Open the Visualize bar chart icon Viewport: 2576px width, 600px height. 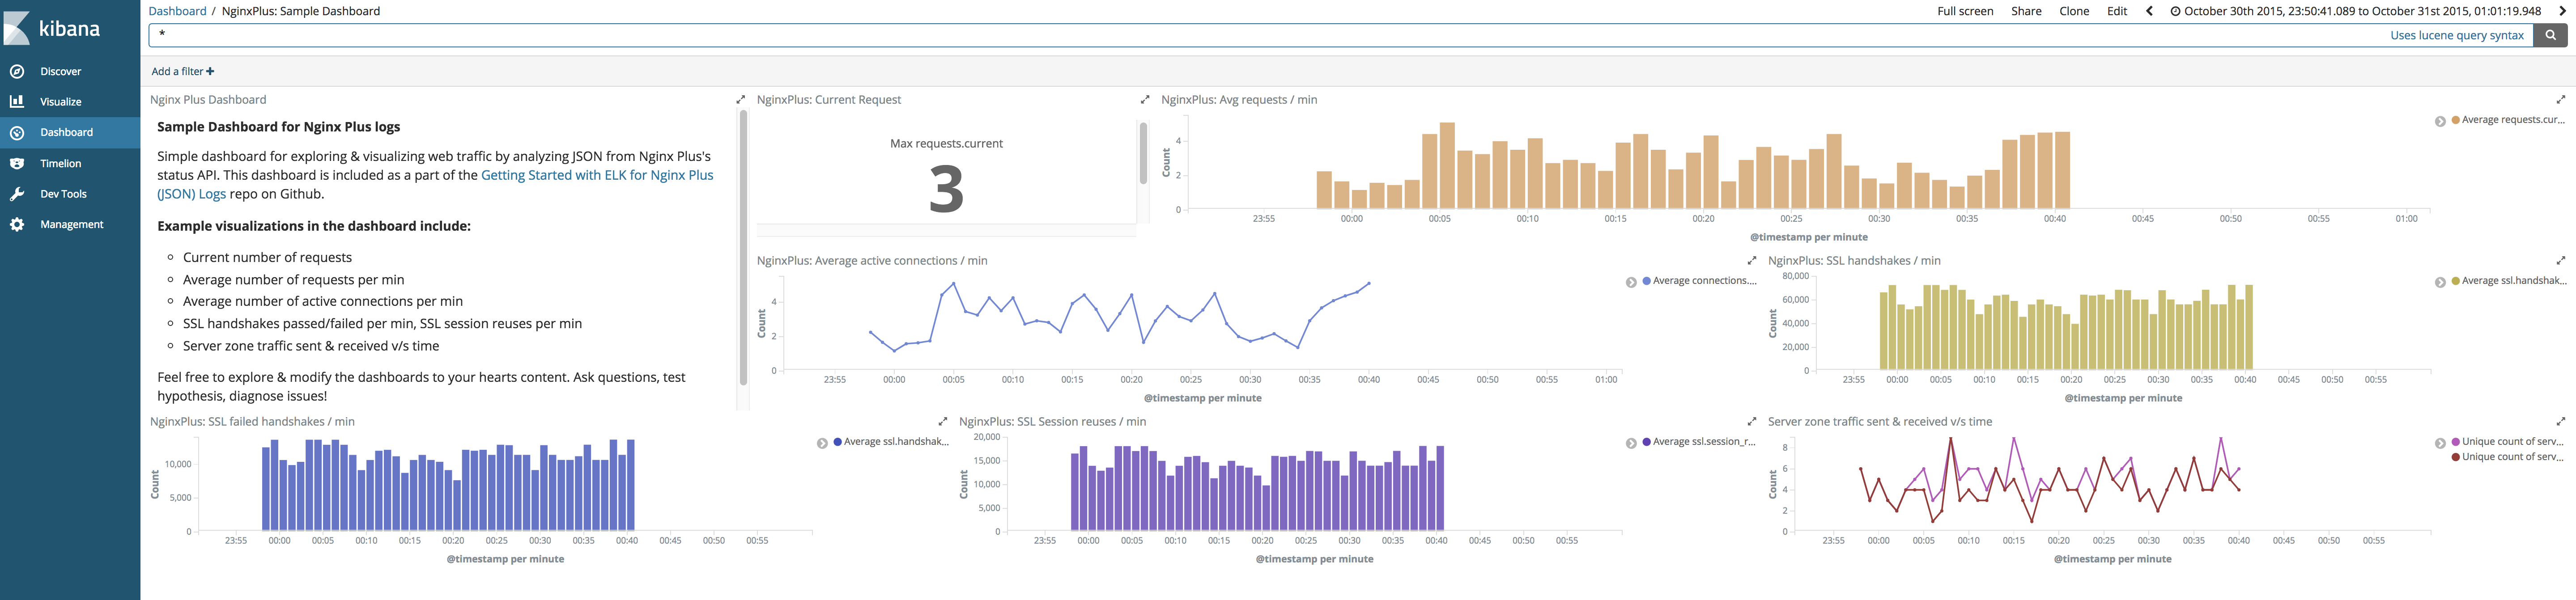click(17, 101)
